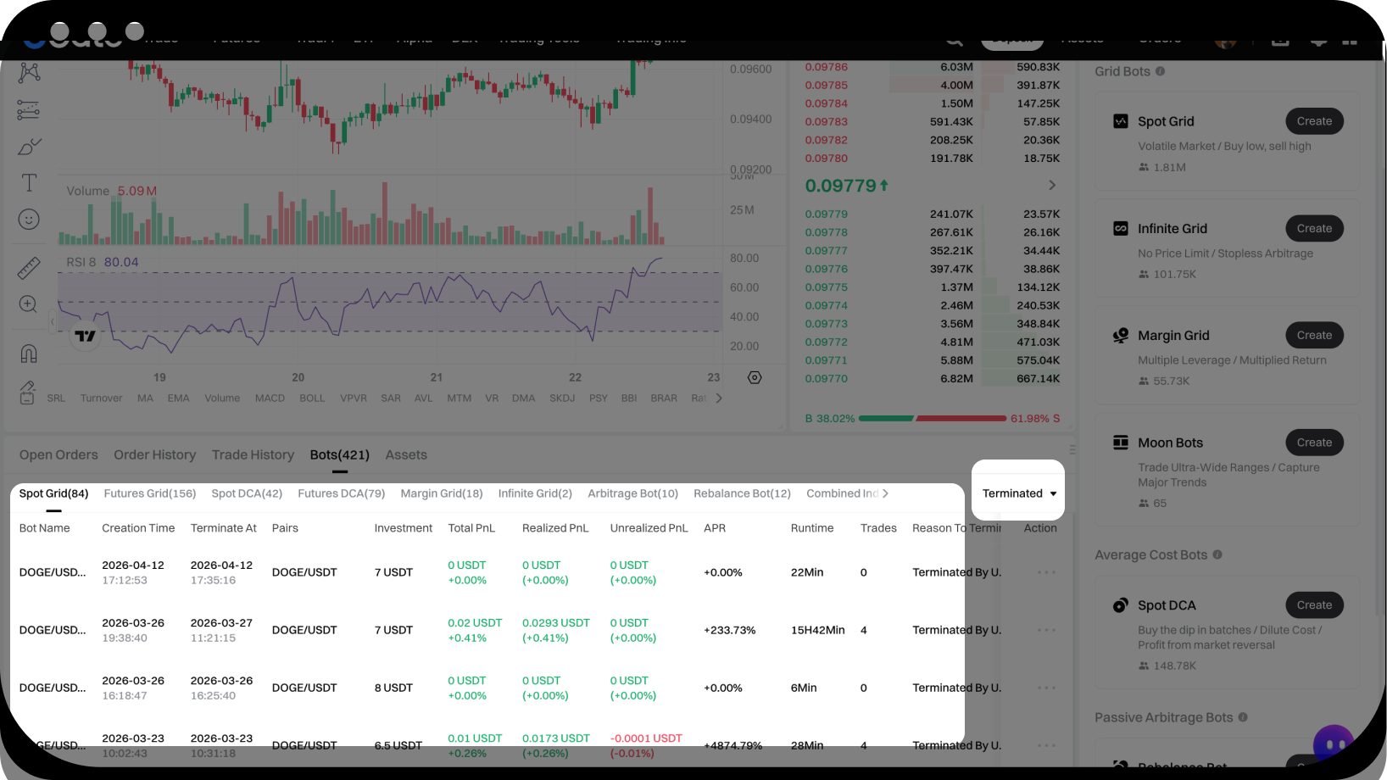
Task: Click the buy/sell ratio bar
Action: click(x=933, y=419)
